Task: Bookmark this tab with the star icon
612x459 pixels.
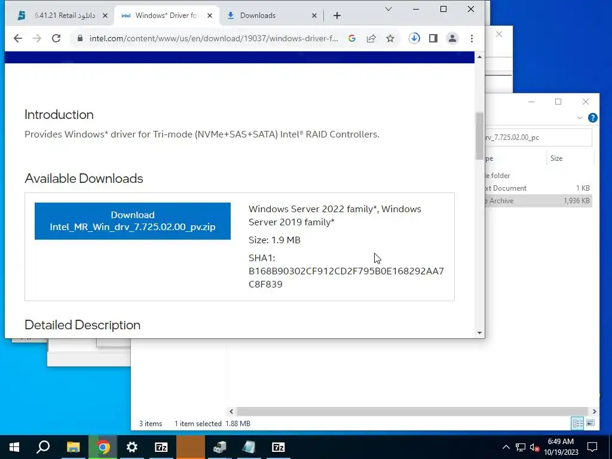Action: (390, 38)
